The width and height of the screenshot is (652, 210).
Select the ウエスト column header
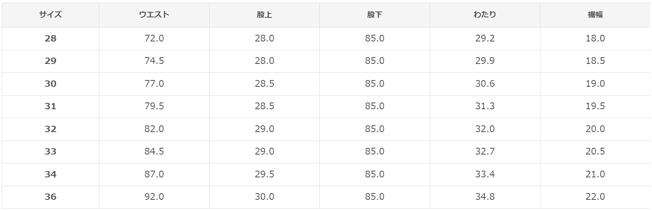pyautogui.click(x=154, y=15)
